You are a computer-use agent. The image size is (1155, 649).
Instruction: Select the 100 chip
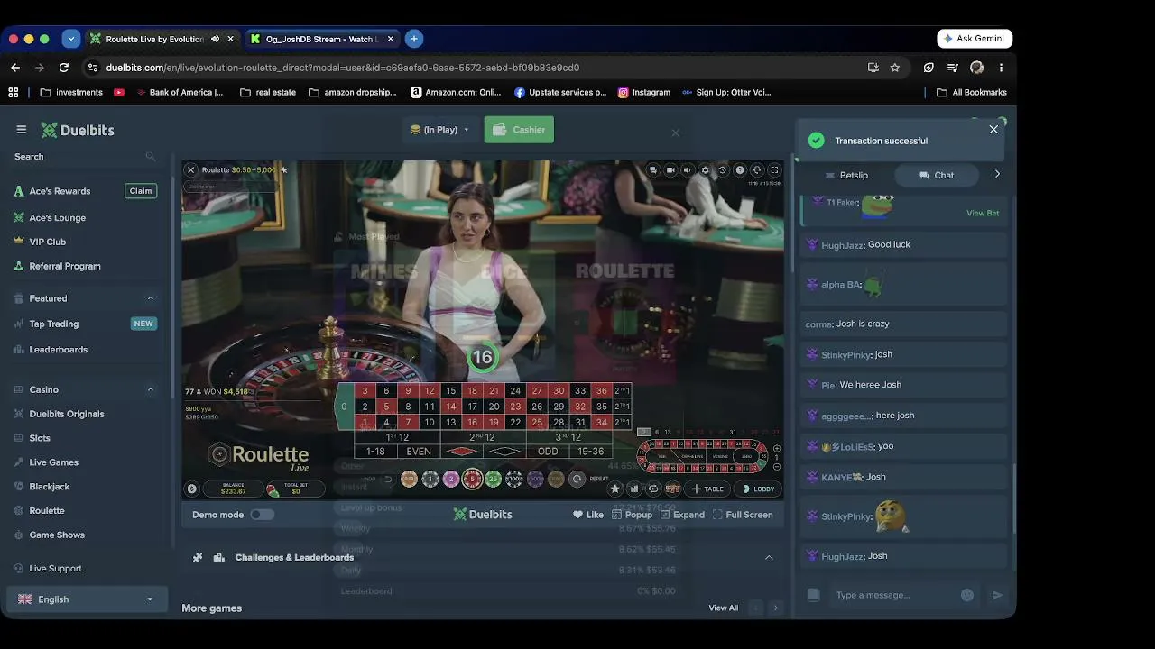pyautogui.click(x=514, y=480)
